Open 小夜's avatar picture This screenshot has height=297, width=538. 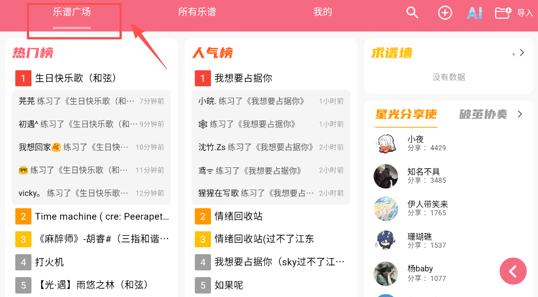[386, 143]
